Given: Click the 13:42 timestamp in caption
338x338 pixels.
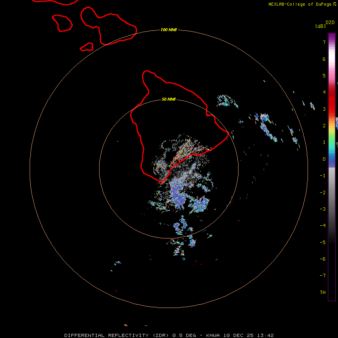Looking at the screenshot, I should tap(265, 335).
